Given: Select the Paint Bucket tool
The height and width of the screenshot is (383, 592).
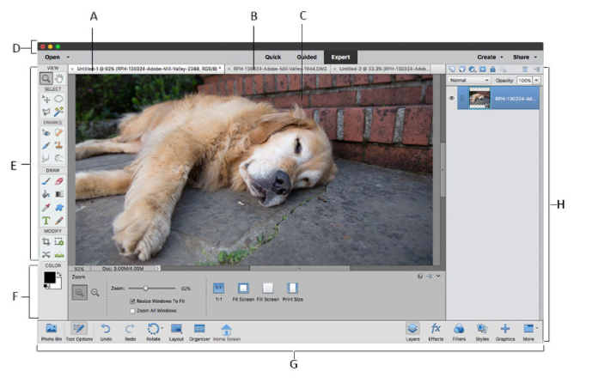Looking at the screenshot, I should tap(46, 194).
